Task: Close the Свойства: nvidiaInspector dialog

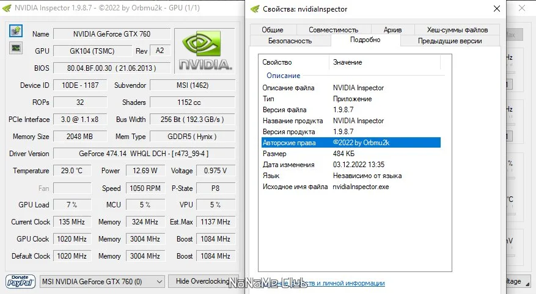Action: [x=497, y=9]
